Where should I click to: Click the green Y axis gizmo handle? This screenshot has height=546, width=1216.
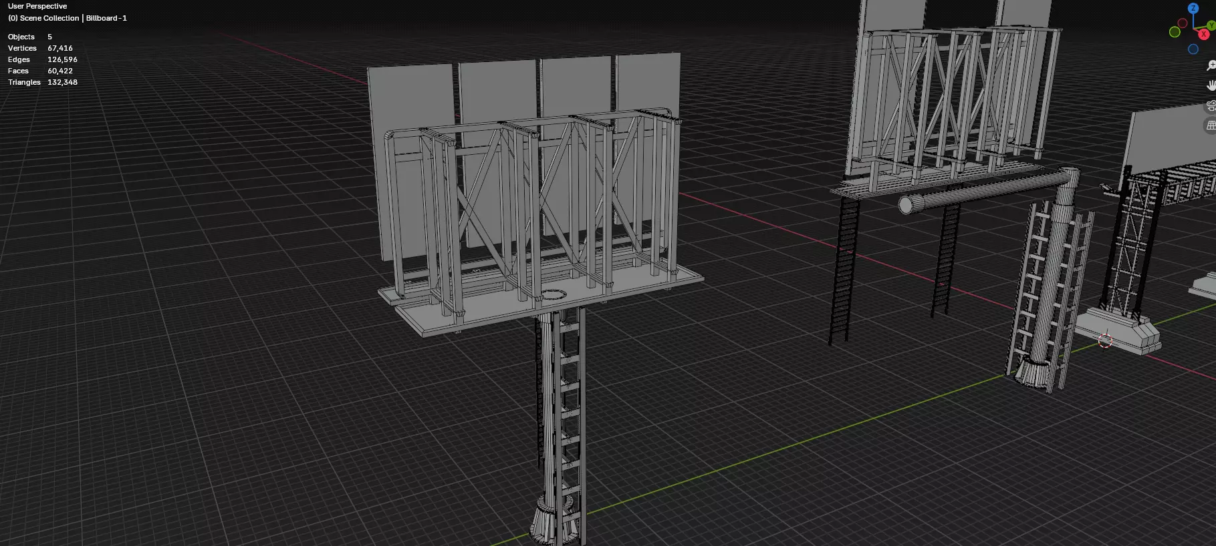(1211, 25)
